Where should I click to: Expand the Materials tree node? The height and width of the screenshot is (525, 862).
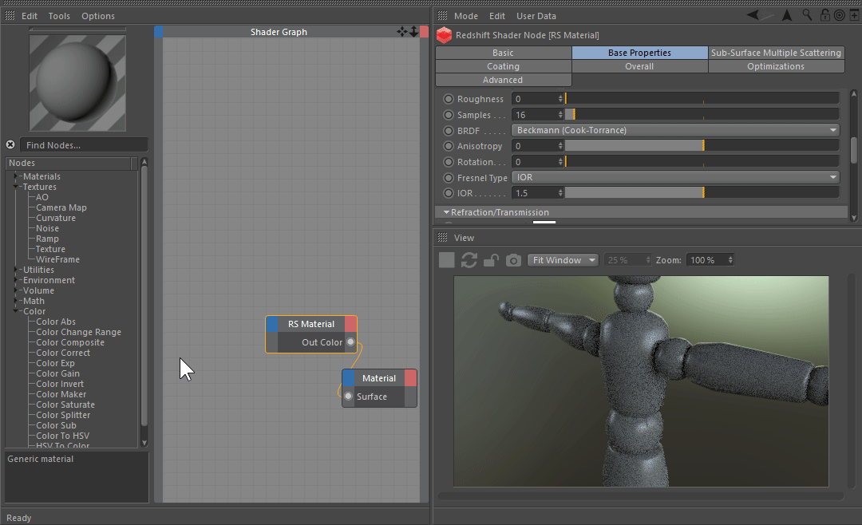tap(15, 176)
